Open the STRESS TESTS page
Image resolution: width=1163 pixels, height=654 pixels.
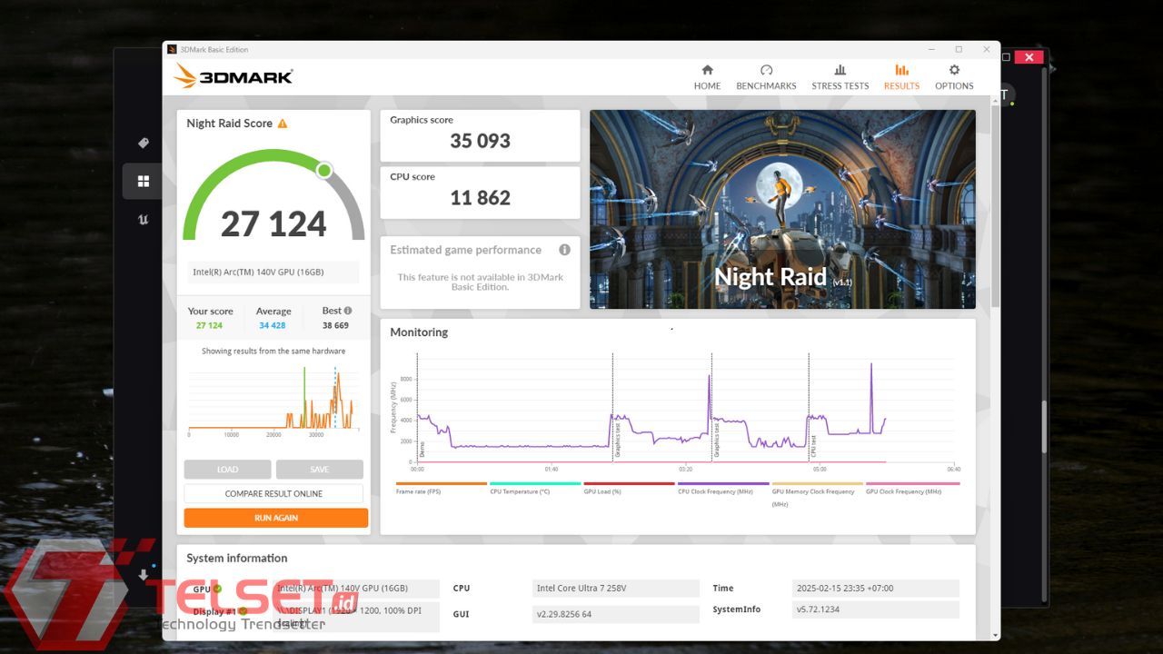click(840, 77)
